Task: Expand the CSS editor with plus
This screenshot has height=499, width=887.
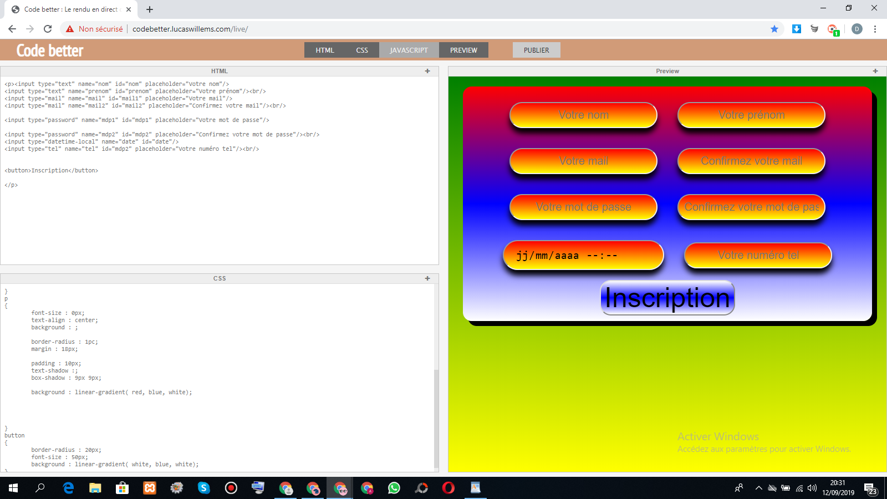Action: click(427, 278)
